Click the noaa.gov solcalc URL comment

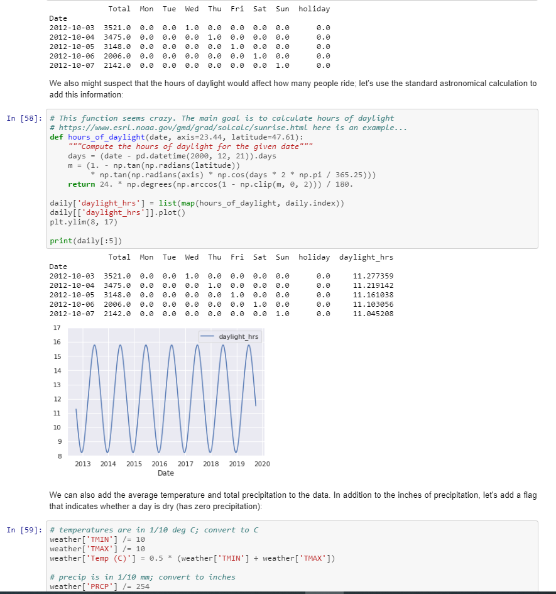point(228,128)
